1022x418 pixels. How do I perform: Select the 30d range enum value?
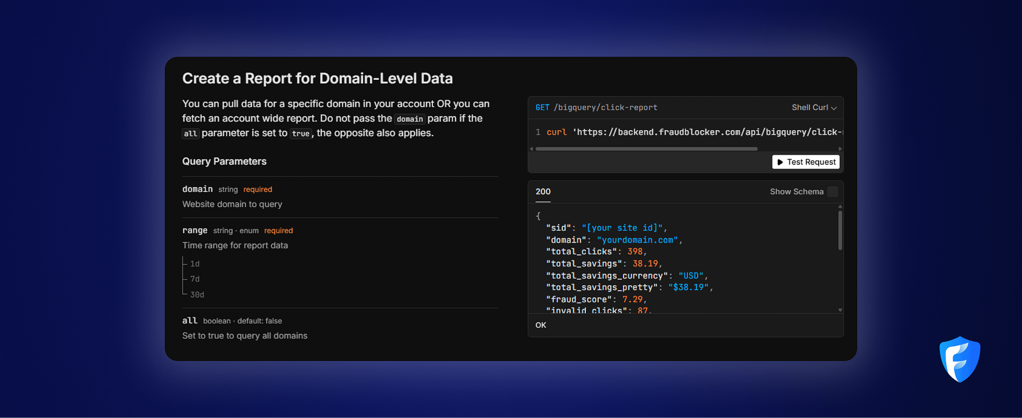click(197, 295)
